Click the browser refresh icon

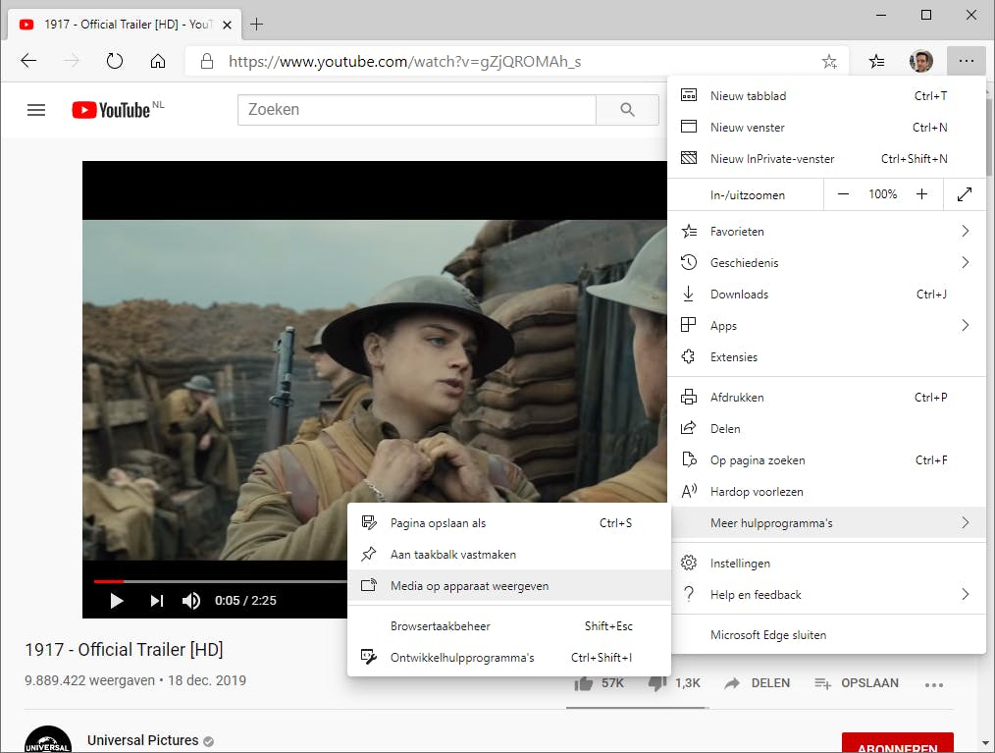coord(115,61)
